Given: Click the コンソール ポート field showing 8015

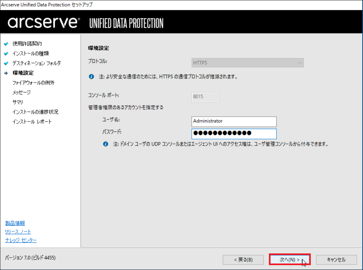Looking at the screenshot, I should 206,97.
